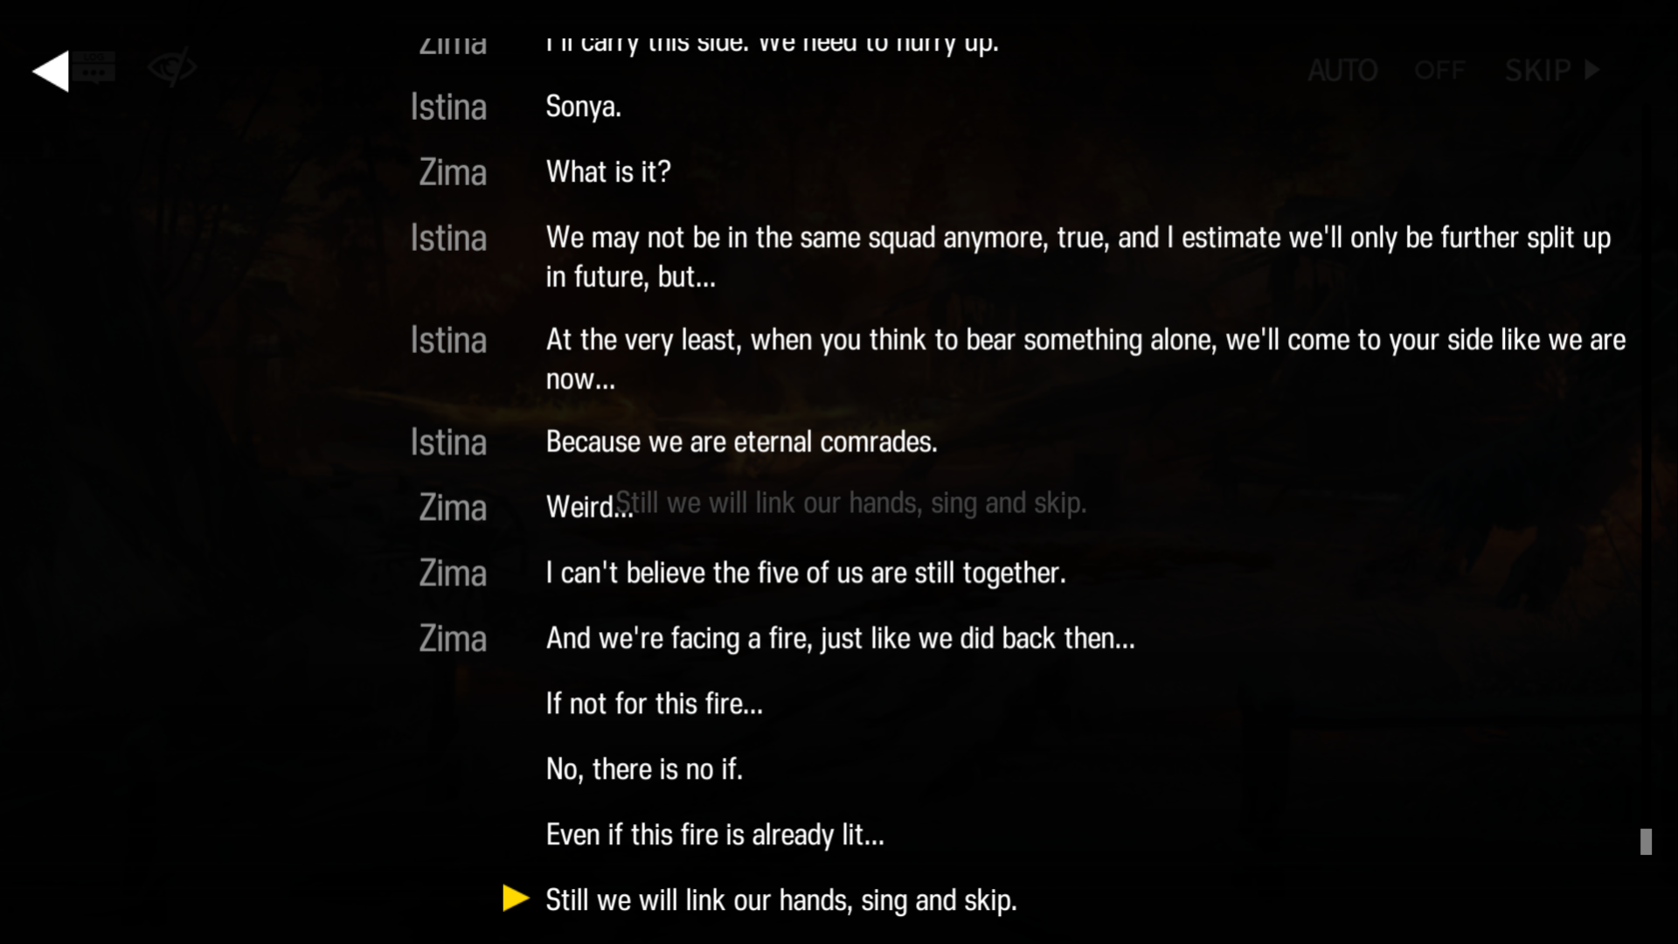Open the dialogue log icon

pos(94,67)
